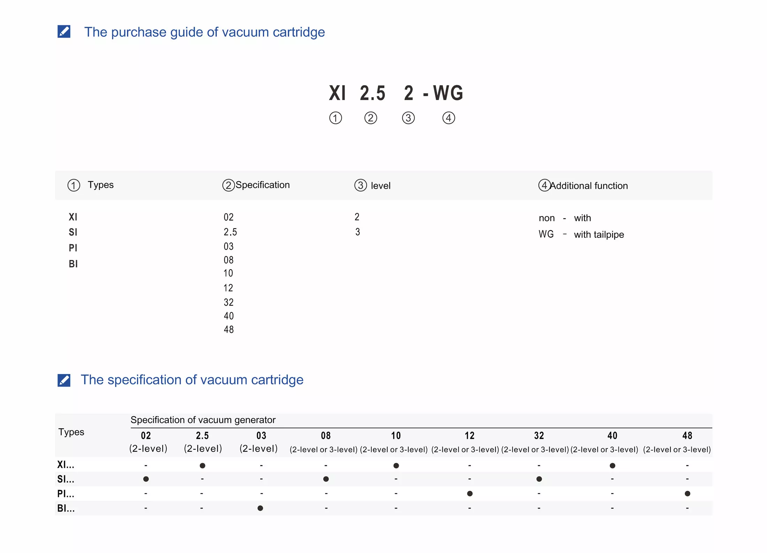Click the blue pencil icon beside purchase guide heading

pos(64,32)
